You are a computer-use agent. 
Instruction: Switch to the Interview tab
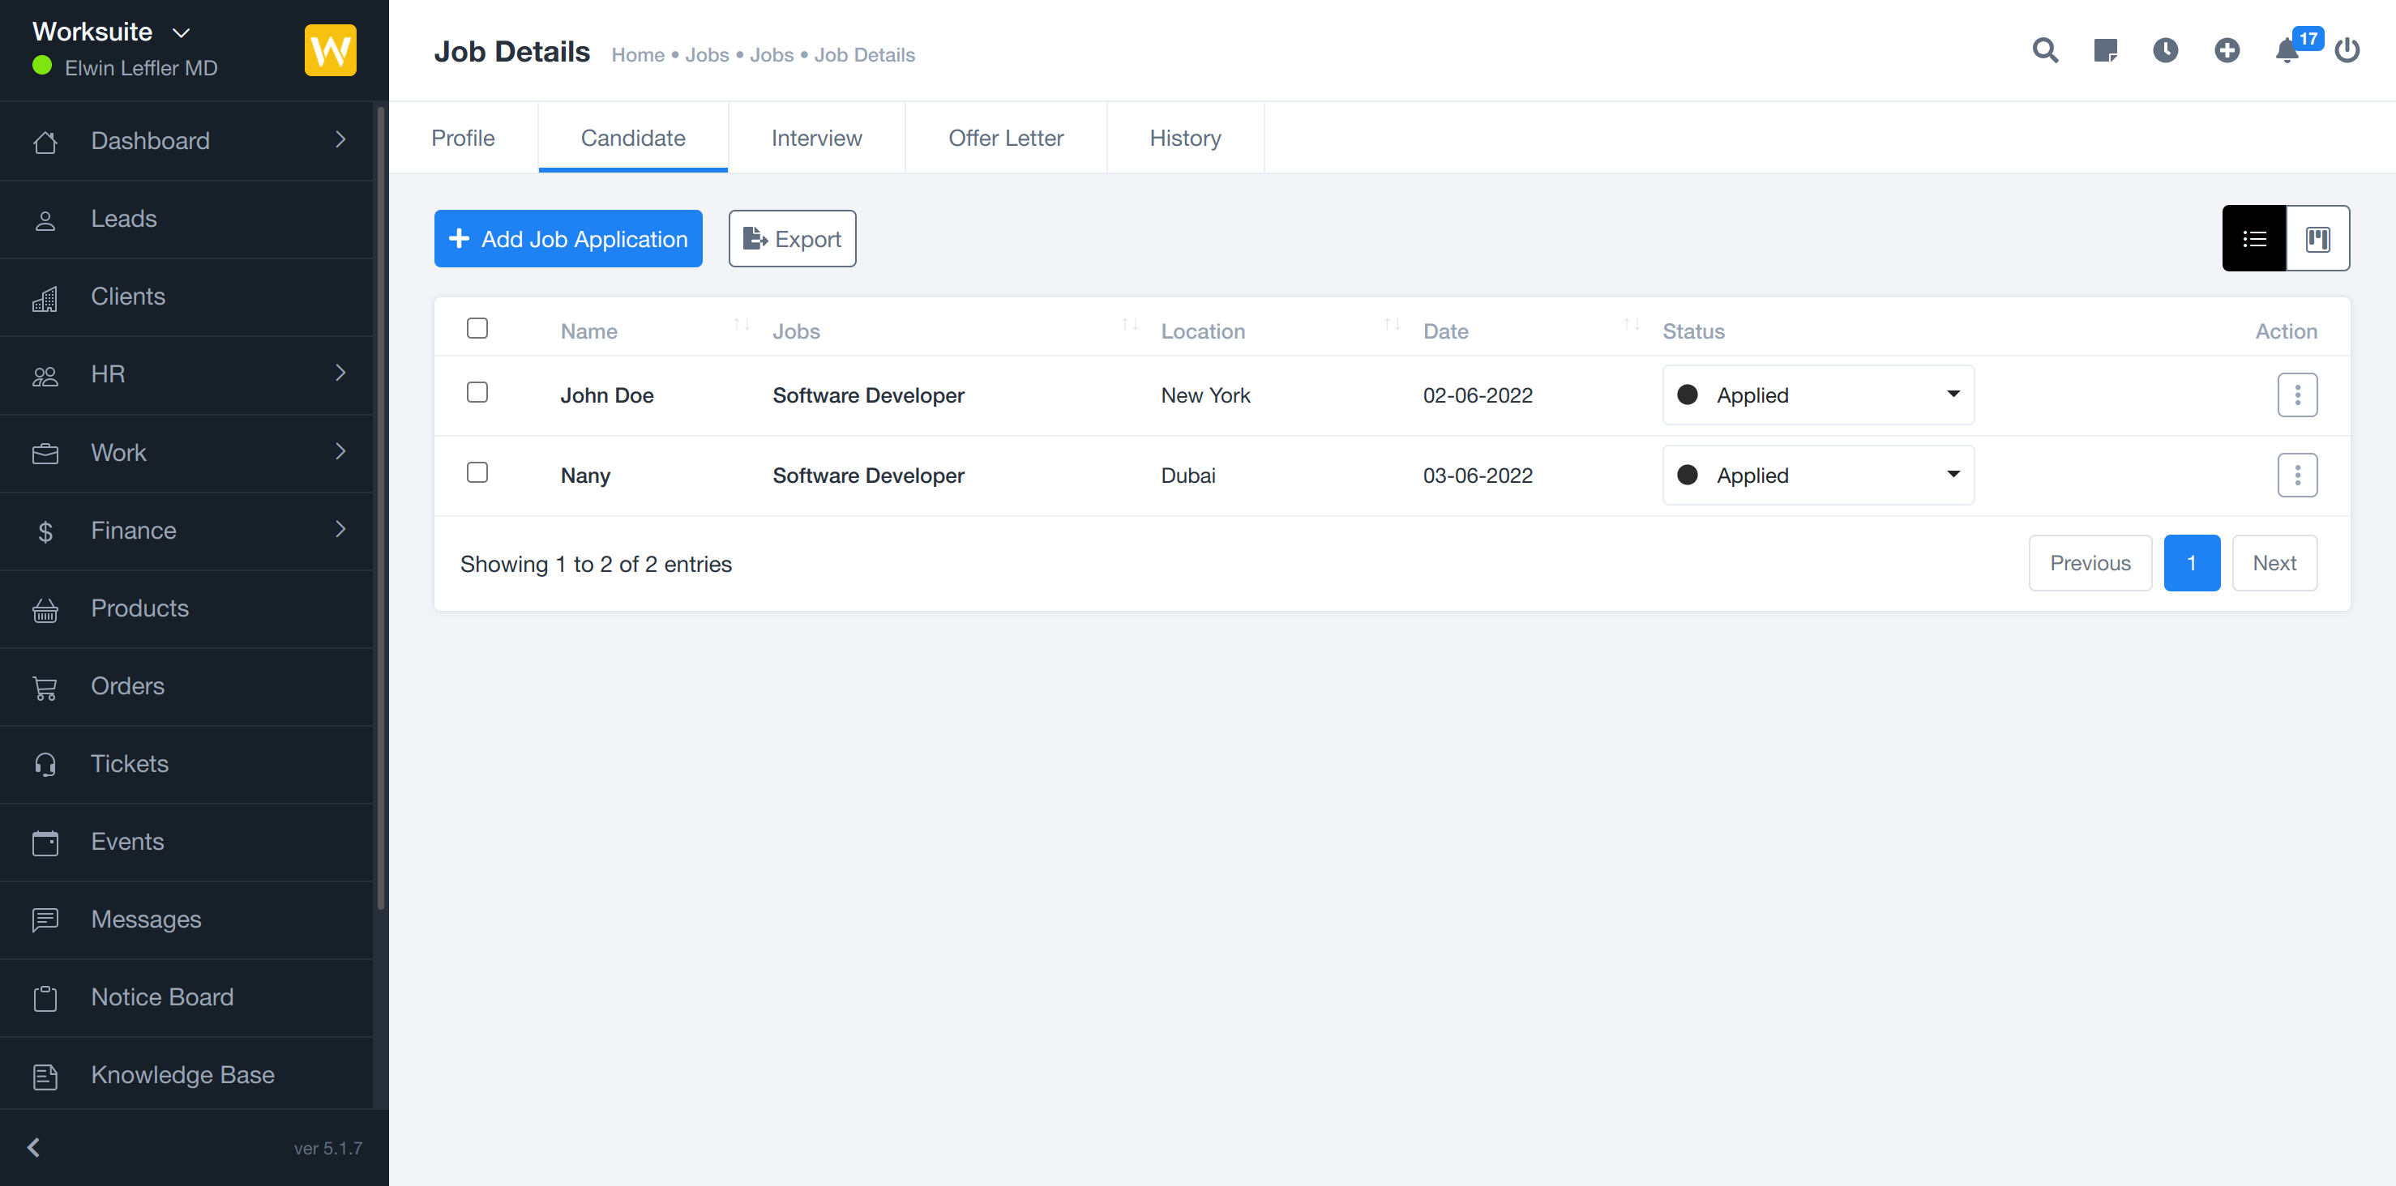pos(815,138)
